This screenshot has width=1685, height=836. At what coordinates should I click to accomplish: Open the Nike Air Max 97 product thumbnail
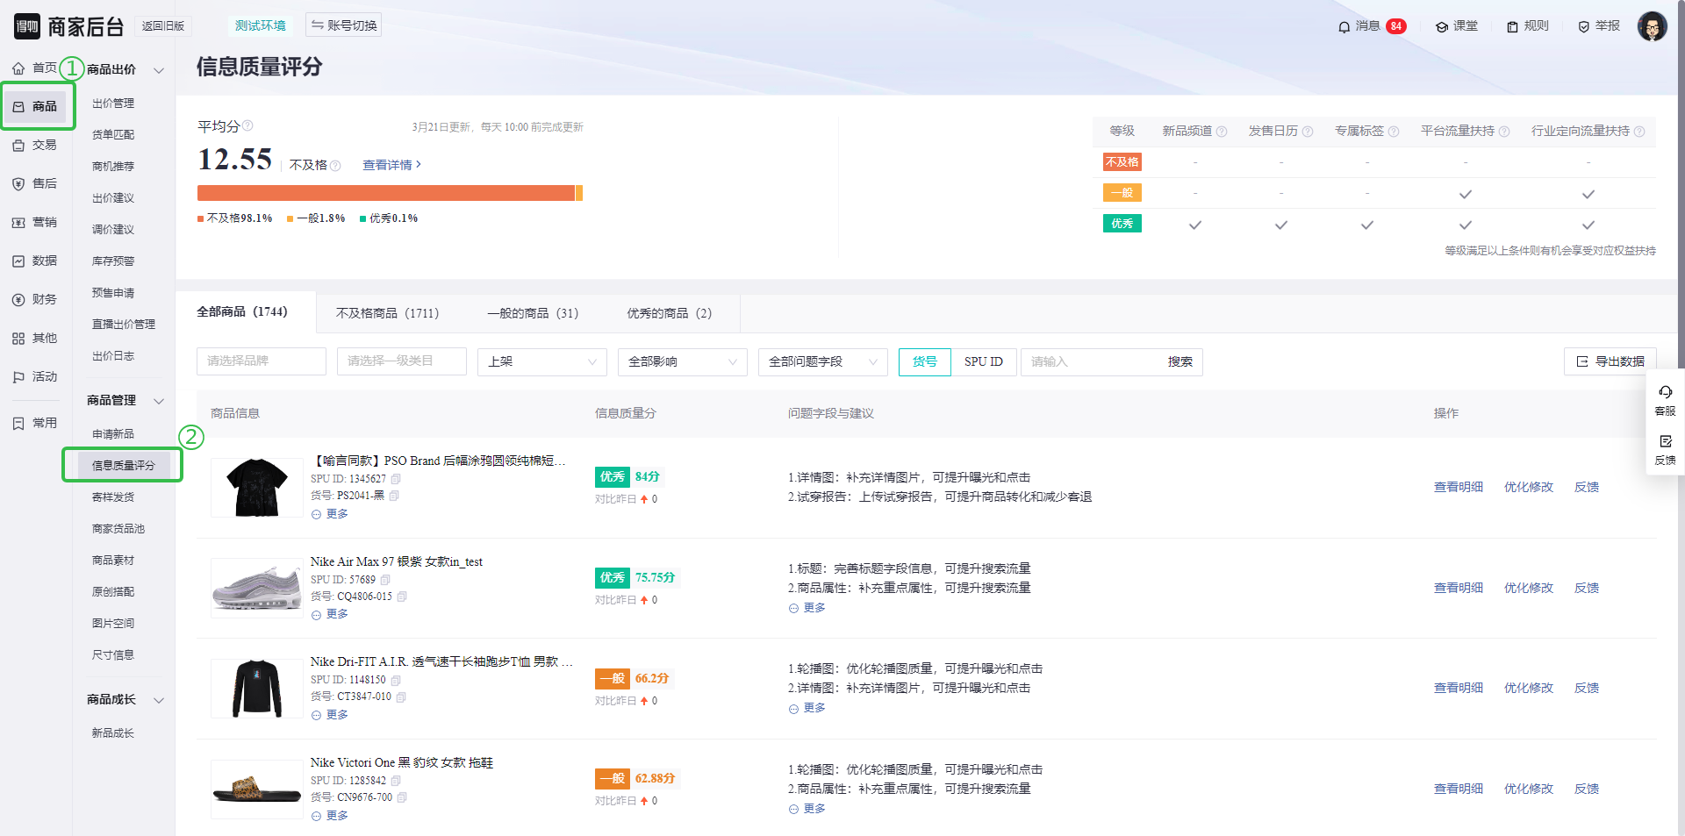click(257, 588)
